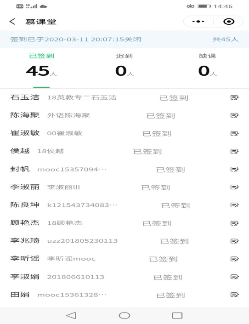Tap the Android home circle button
Viewport: 249px width, 324px height.
pos(124,315)
